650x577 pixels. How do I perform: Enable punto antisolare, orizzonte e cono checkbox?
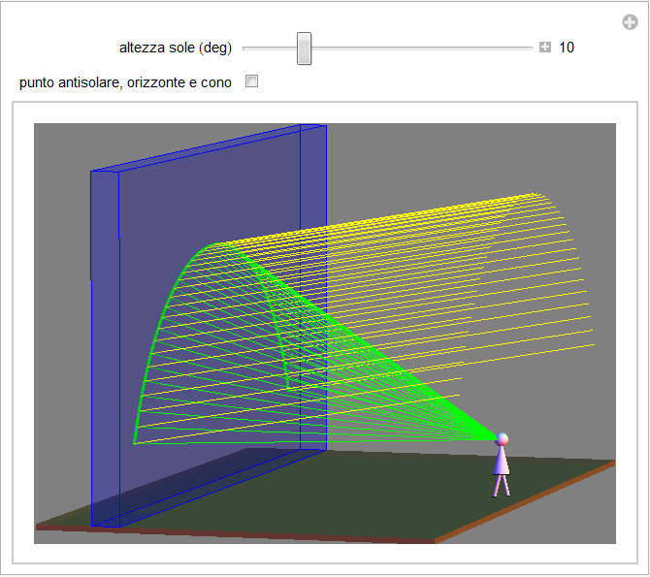(251, 80)
